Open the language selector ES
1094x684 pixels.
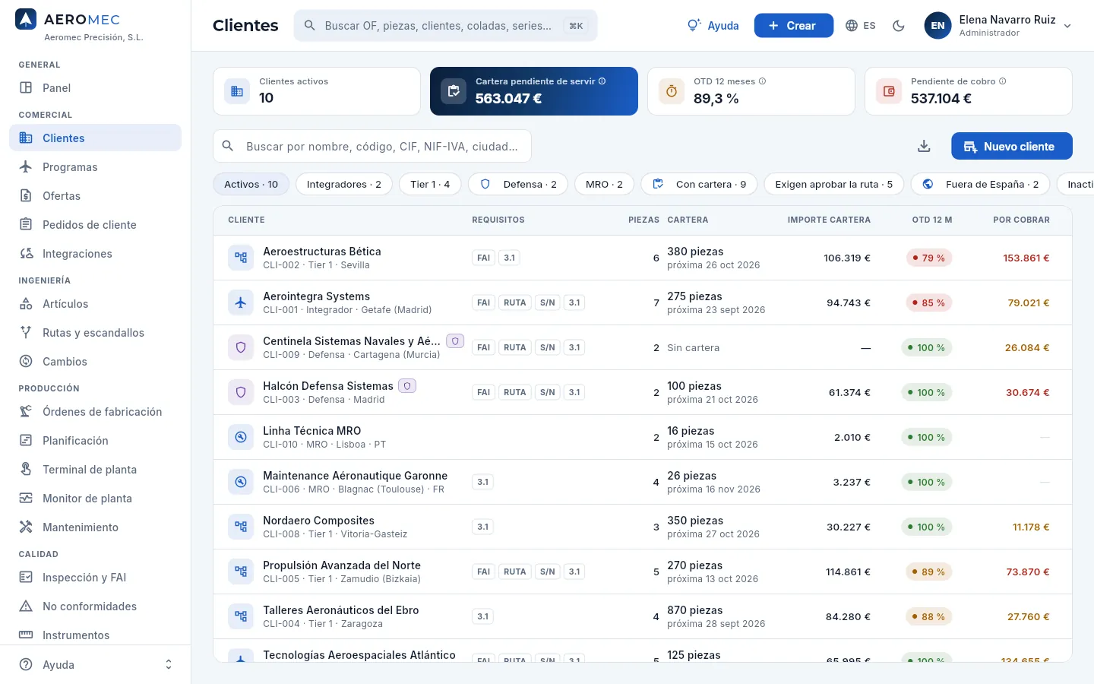tap(860, 26)
